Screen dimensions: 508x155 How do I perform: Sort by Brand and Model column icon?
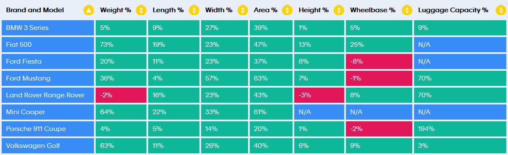(88, 10)
